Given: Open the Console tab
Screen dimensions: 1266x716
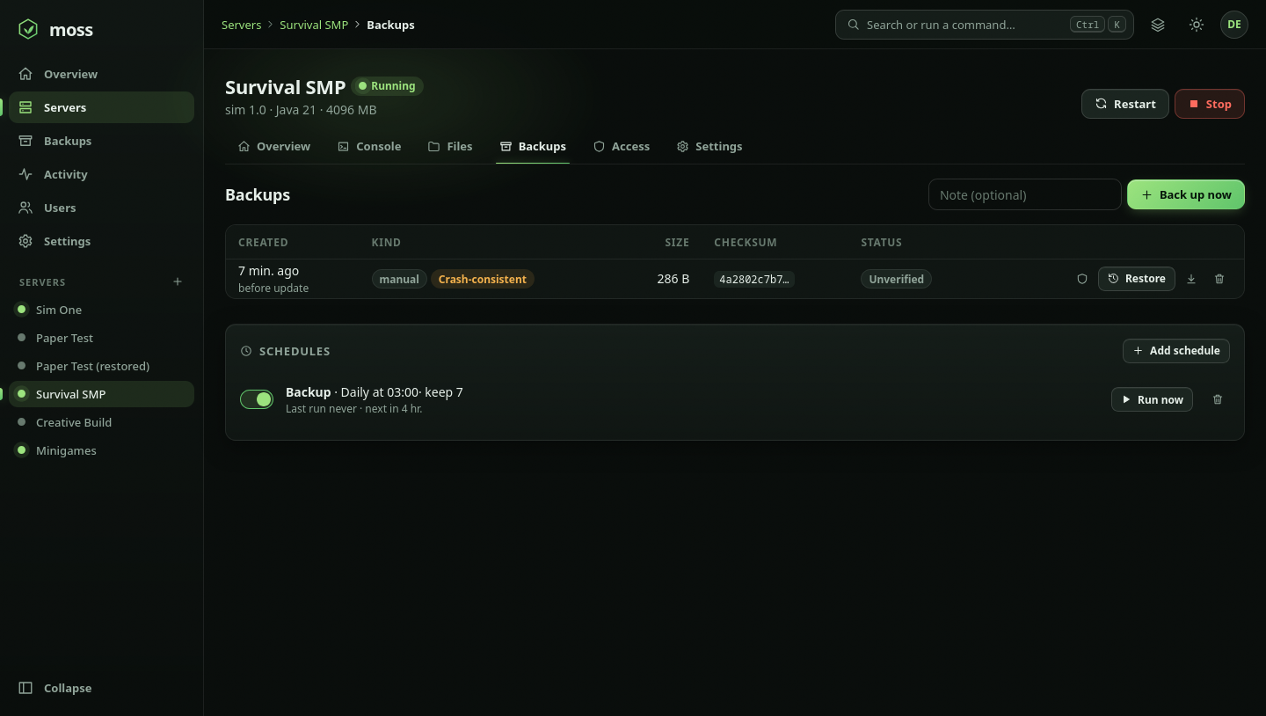Looking at the screenshot, I should click(x=369, y=146).
